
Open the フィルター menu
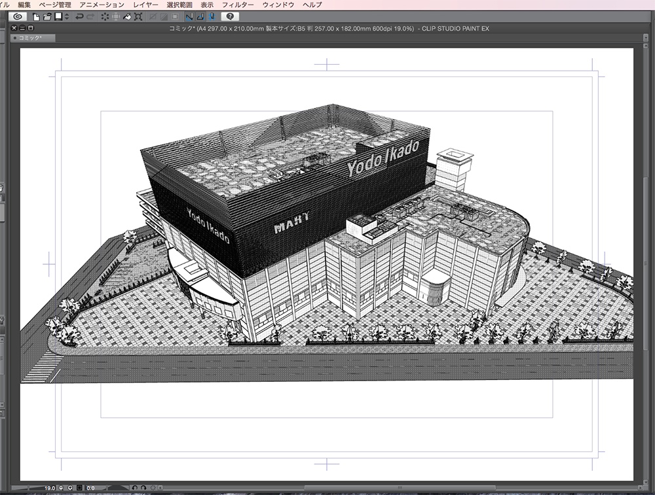pyautogui.click(x=238, y=5)
